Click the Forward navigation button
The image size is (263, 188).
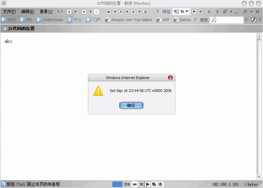pos(96,12)
